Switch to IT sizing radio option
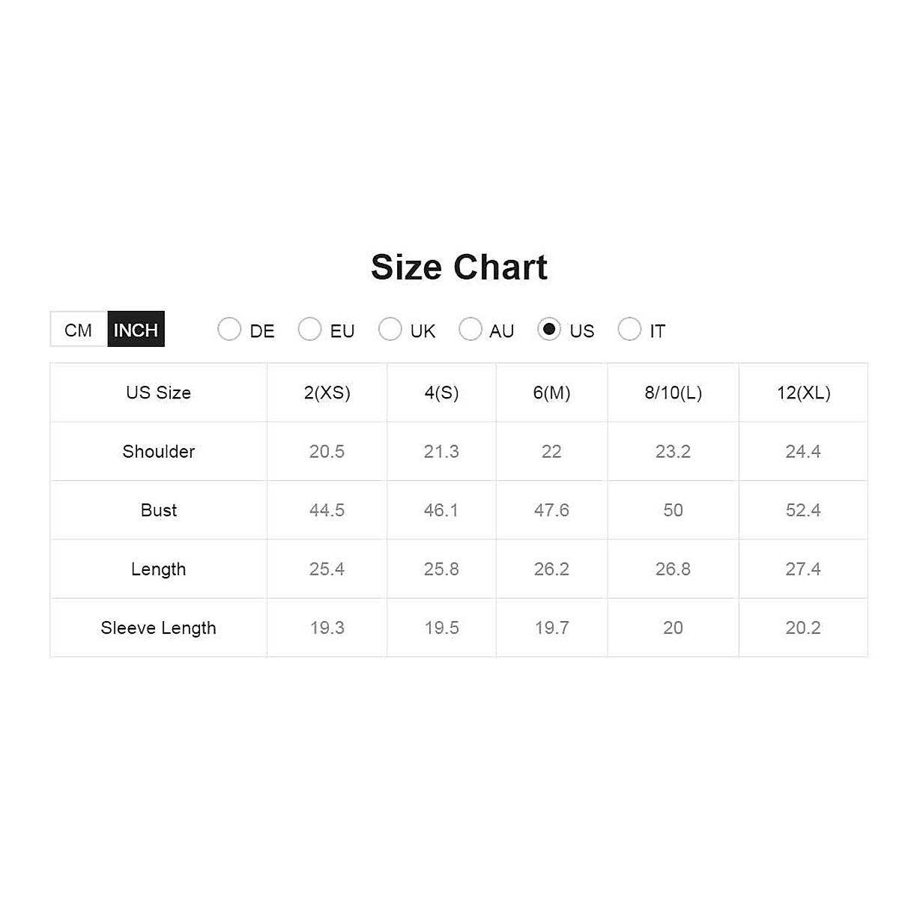The image size is (899, 899). point(629,329)
